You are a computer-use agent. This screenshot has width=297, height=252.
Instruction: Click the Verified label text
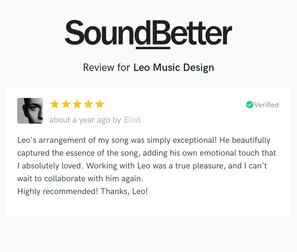pos(266,105)
